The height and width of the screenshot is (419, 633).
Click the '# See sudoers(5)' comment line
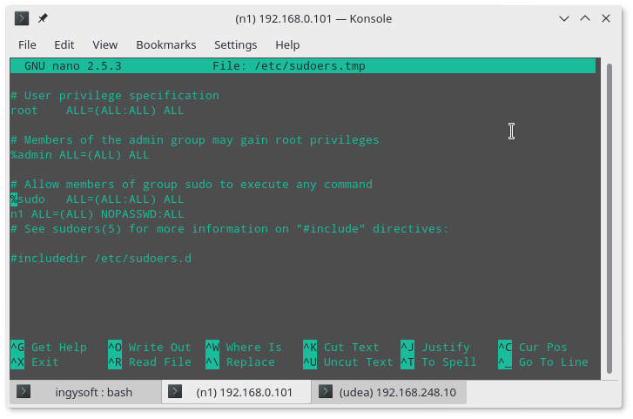click(x=229, y=229)
